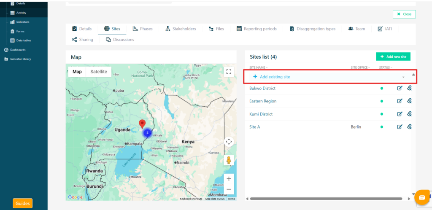Viewport: 432px width, 210px height.
Task: Click the unlink icon for Eastern Region
Action: (x=409, y=101)
